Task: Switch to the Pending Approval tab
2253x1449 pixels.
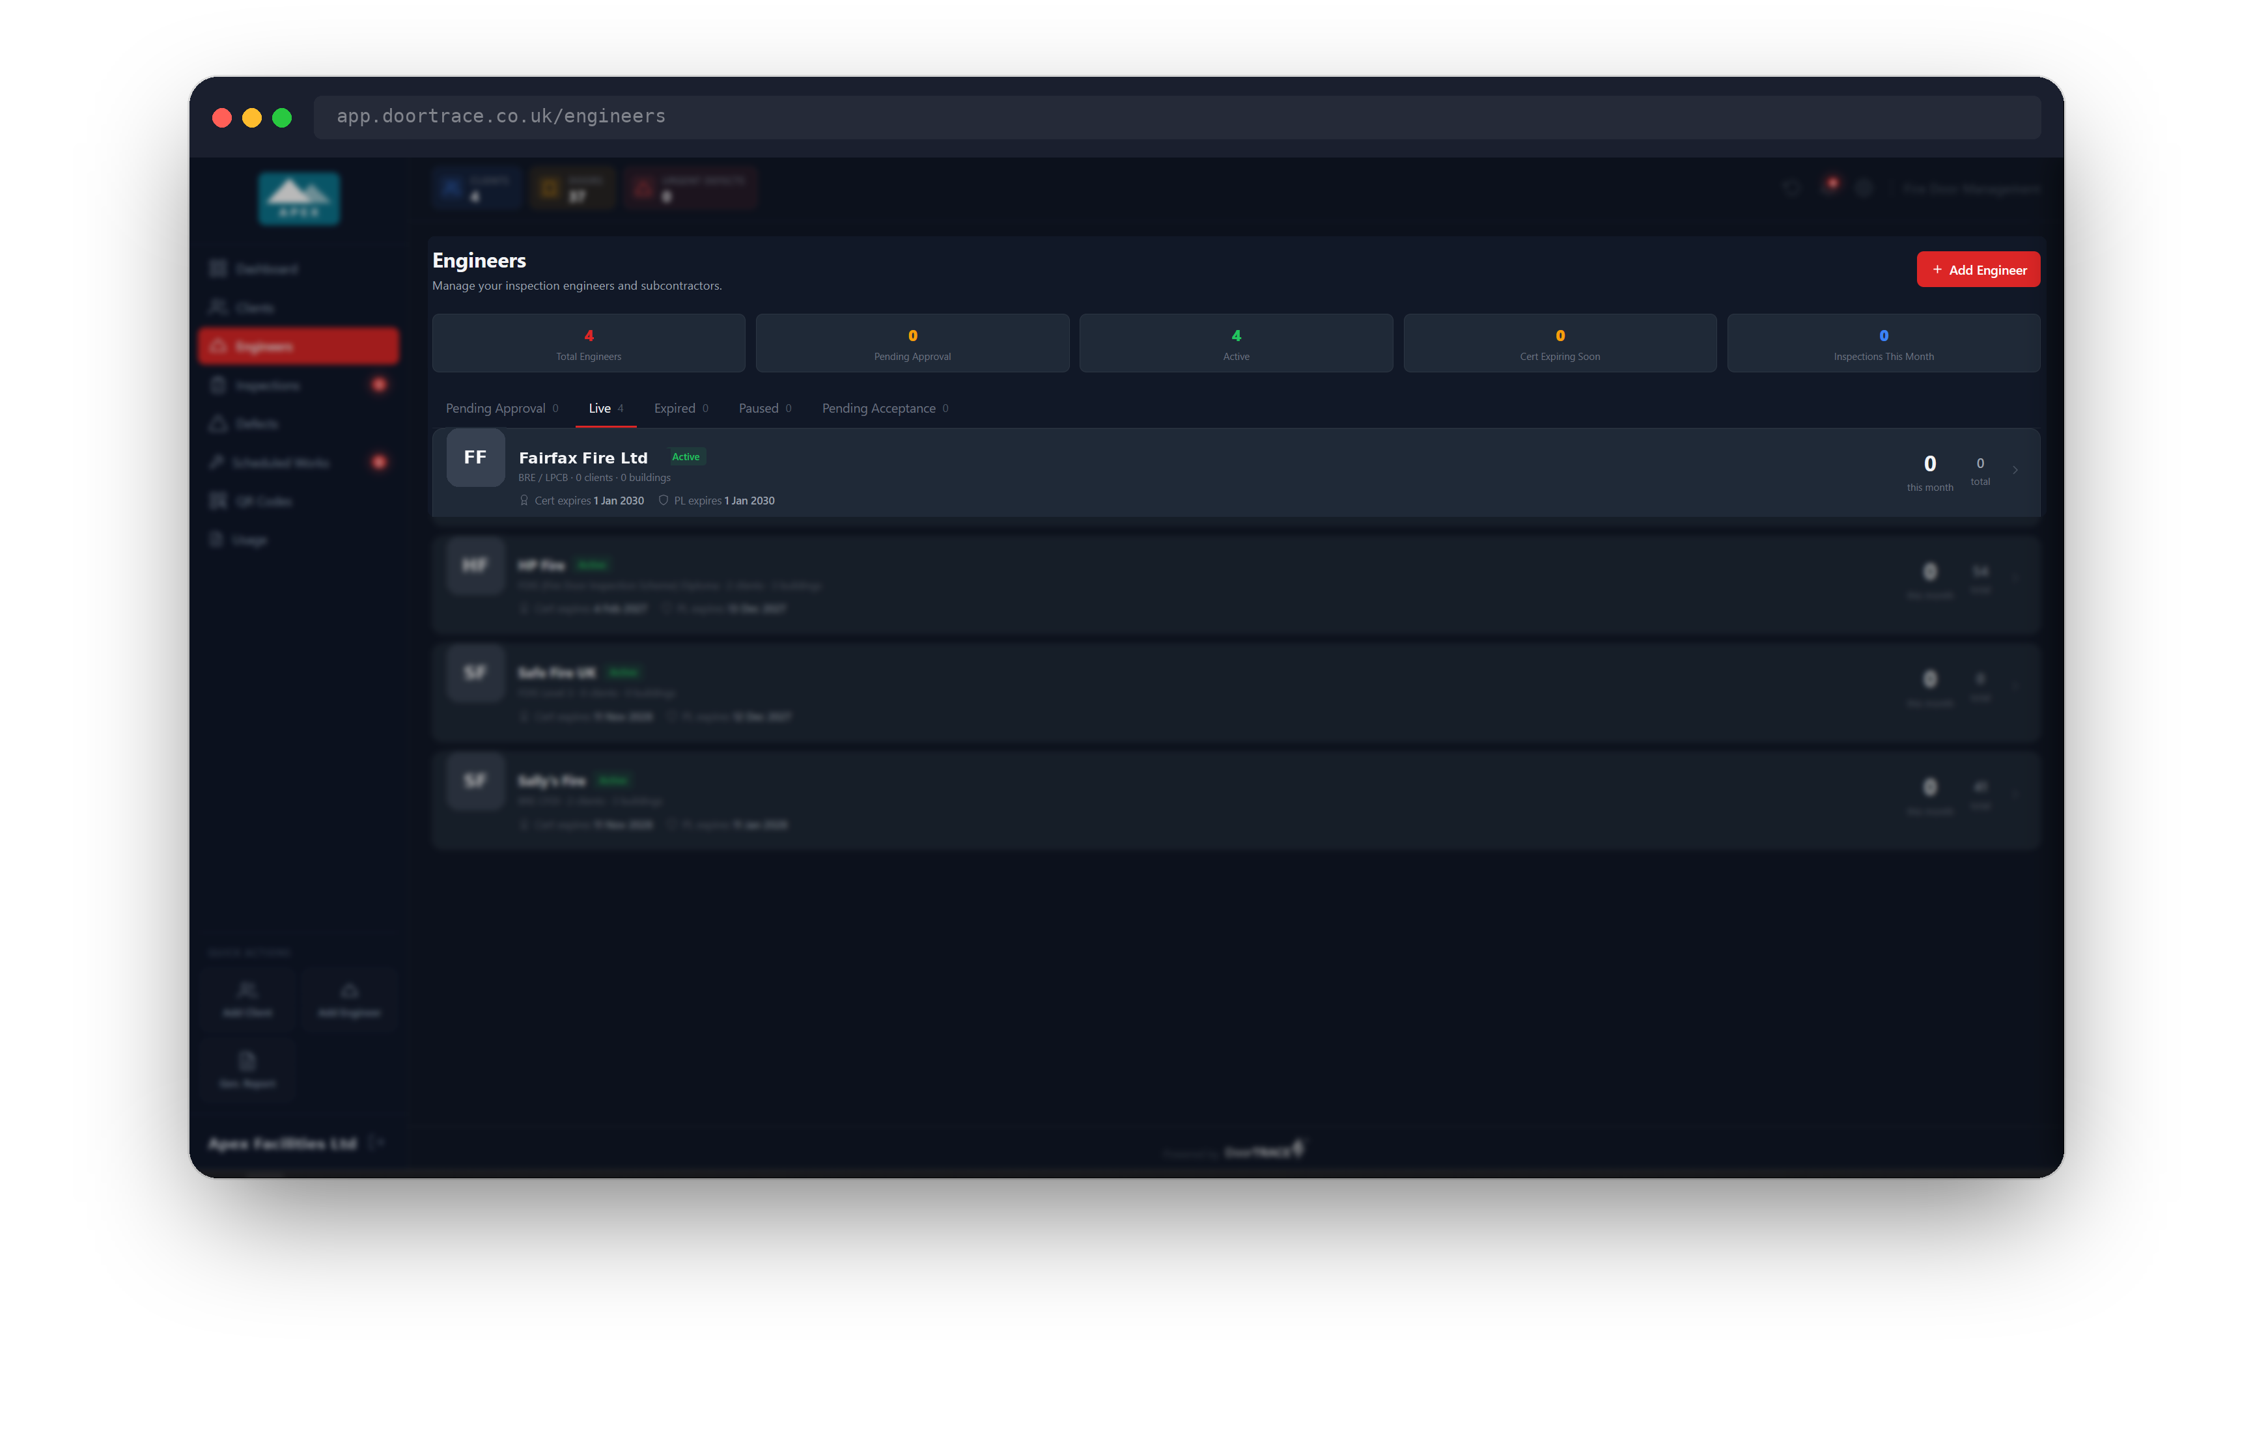Action: click(503, 408)
